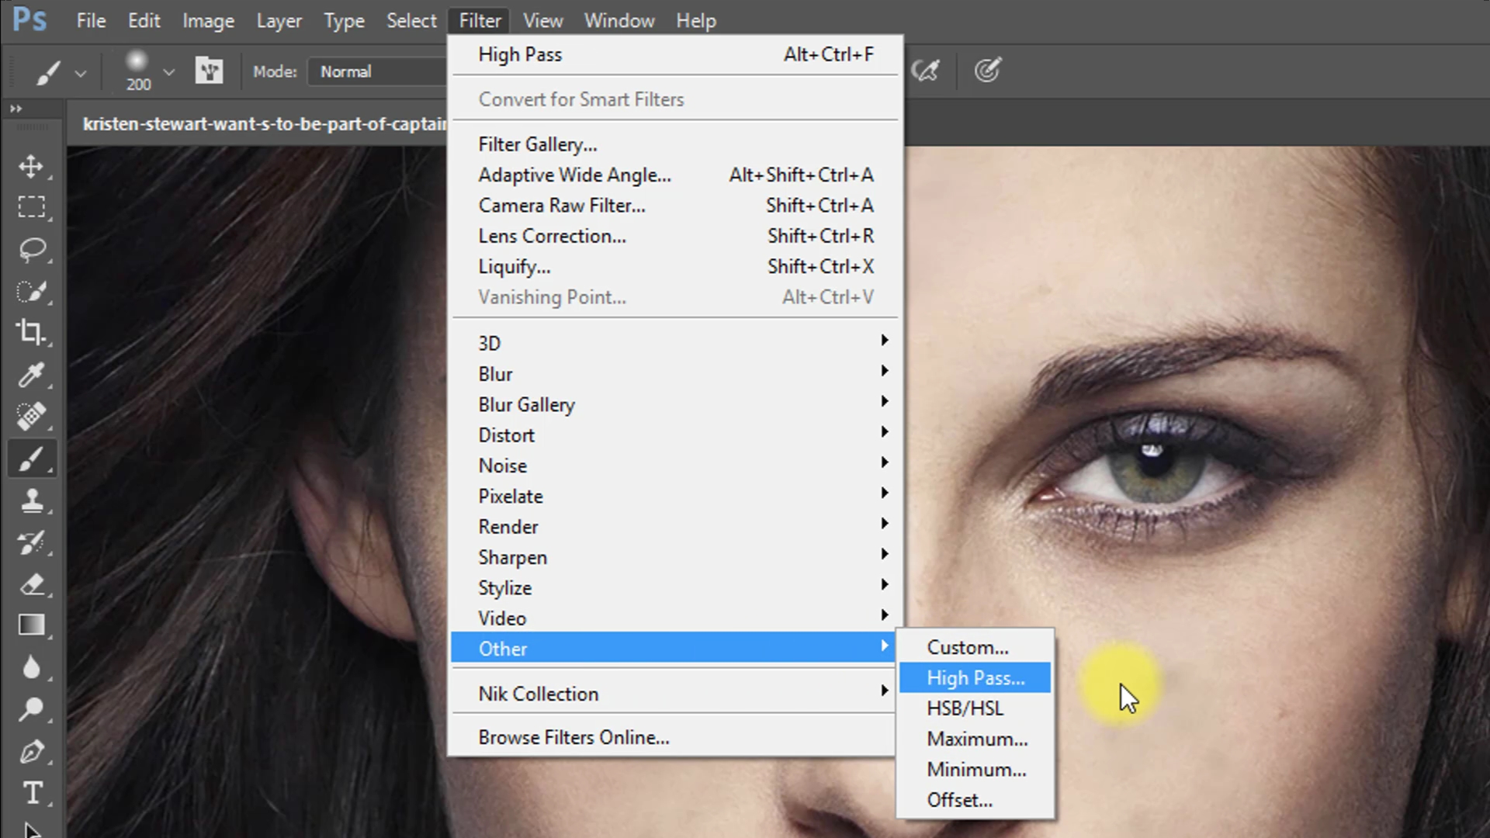This screenshot has height=838, width=1490.
Task: Toggle airbrush-style build-up icon
Action: [x=925, y=71]
